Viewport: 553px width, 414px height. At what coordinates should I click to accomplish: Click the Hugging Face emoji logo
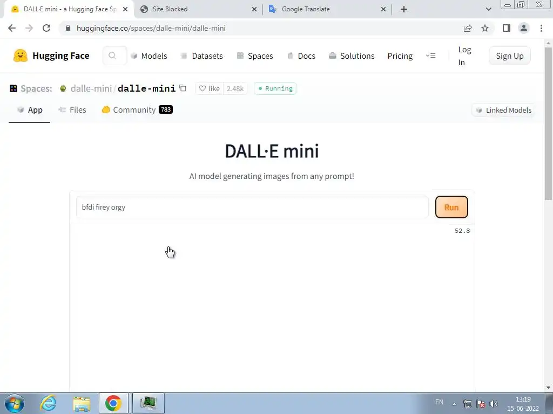(20, 56)
